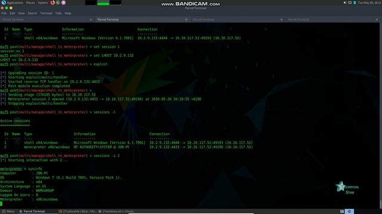The height and width of the screenshot is (214, 382).
Task: Click the first workspace switcher icon
Action: 342,212
